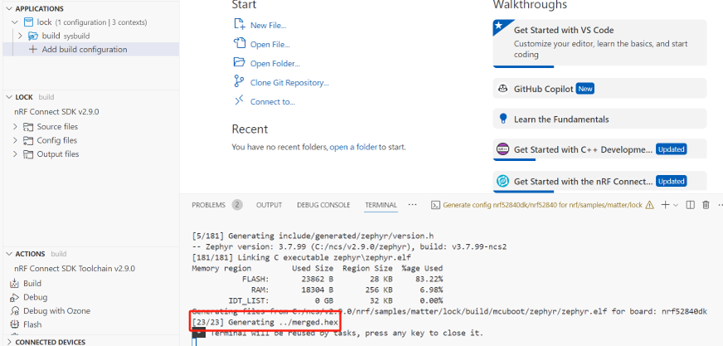Click the build configuration icon
This screenshot has height=346, width=723.
pos(32,36)
